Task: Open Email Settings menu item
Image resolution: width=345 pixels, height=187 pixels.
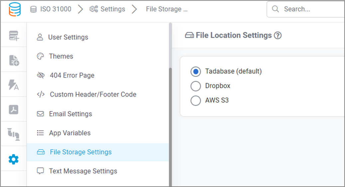Action: point(98,114)
